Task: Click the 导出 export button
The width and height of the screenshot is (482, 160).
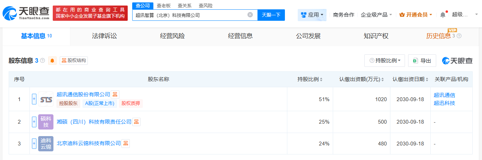Action: [422, 61]
